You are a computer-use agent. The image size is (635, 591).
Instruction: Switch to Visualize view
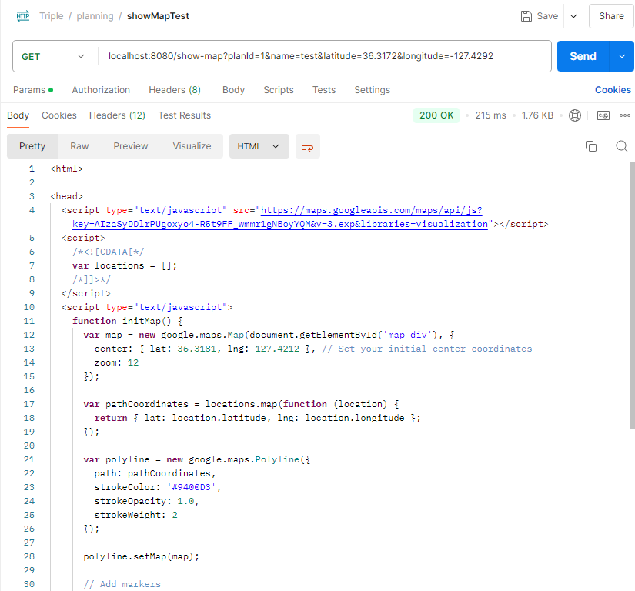pyautogui.click(x=192, y=146)
